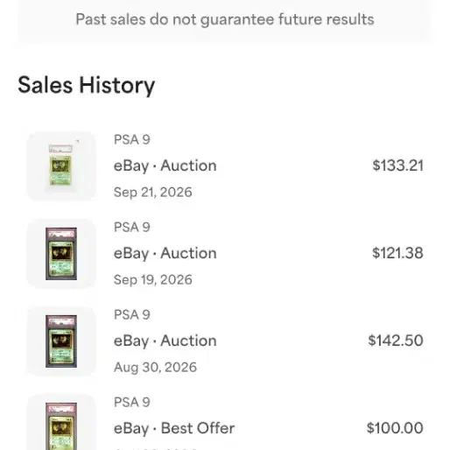Click the Sep 19, 2026 date
The height and width of the screenshot is (450, 450).
(152, 280)
